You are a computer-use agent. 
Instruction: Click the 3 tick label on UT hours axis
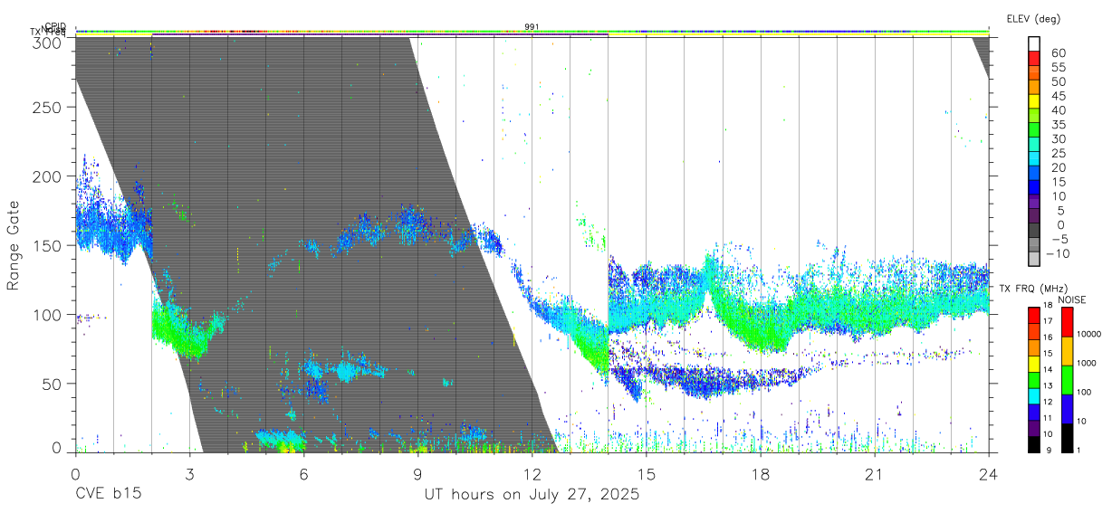[x=189, y=474]
